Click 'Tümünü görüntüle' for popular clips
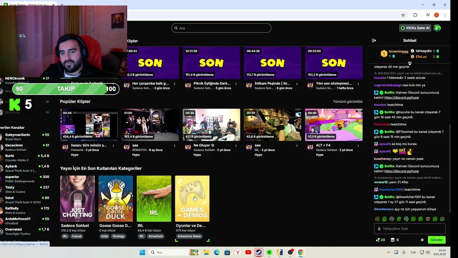The height and width of the screenshot is (258, 458). [347, 101]
